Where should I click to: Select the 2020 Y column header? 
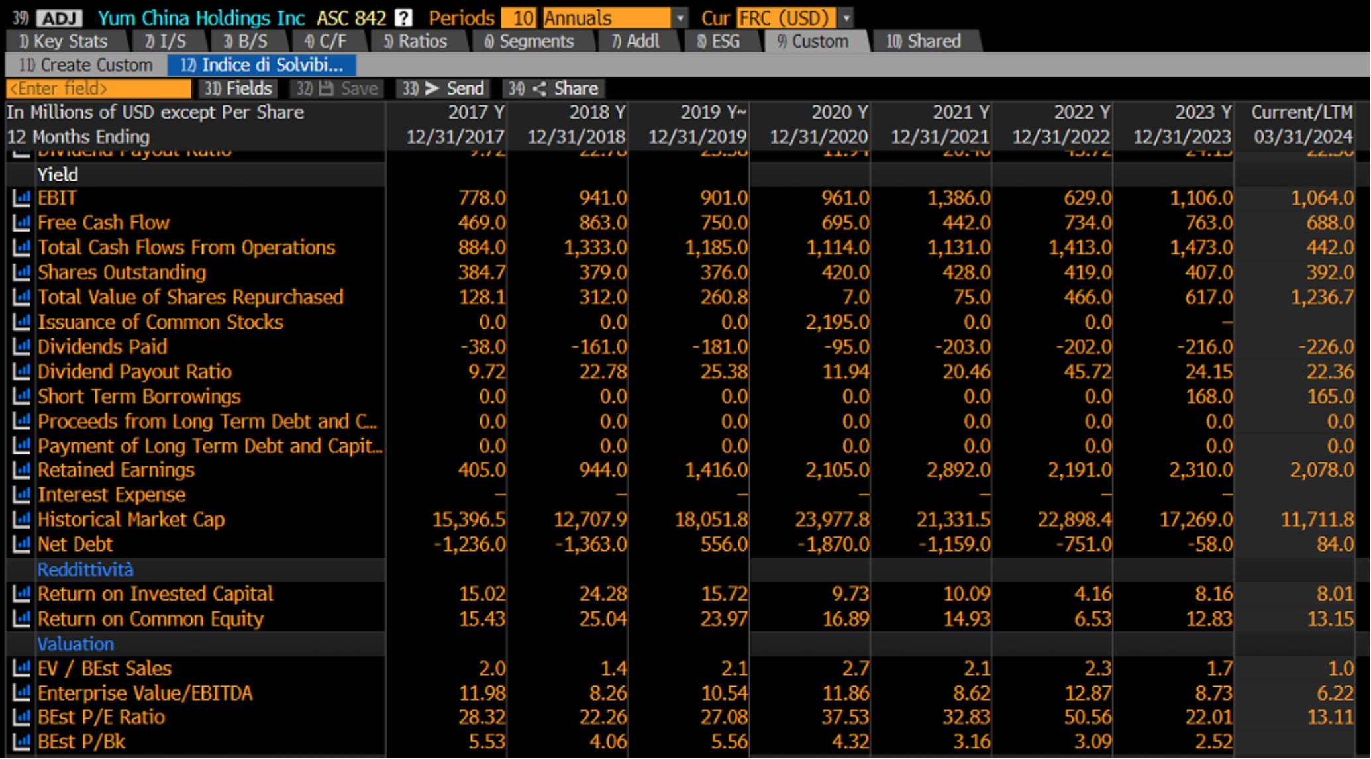[x=839, y=113]
